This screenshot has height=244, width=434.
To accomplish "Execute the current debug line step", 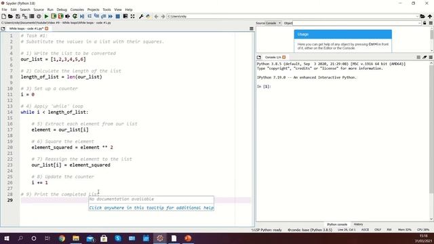I will tap(90, 16).
